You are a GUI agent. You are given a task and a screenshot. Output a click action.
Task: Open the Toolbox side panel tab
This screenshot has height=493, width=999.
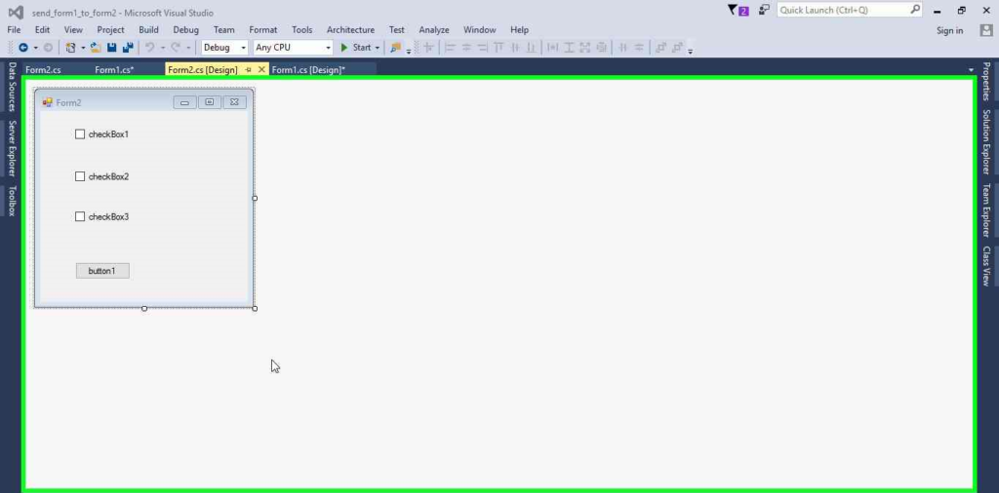(x=12, y=200)
